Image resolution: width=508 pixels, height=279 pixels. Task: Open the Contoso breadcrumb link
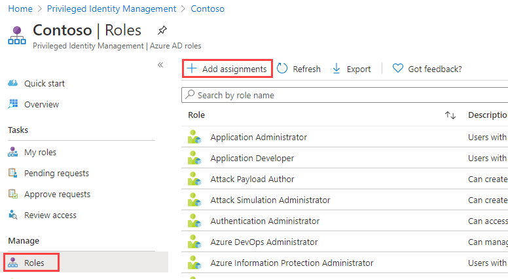[208, 9]
